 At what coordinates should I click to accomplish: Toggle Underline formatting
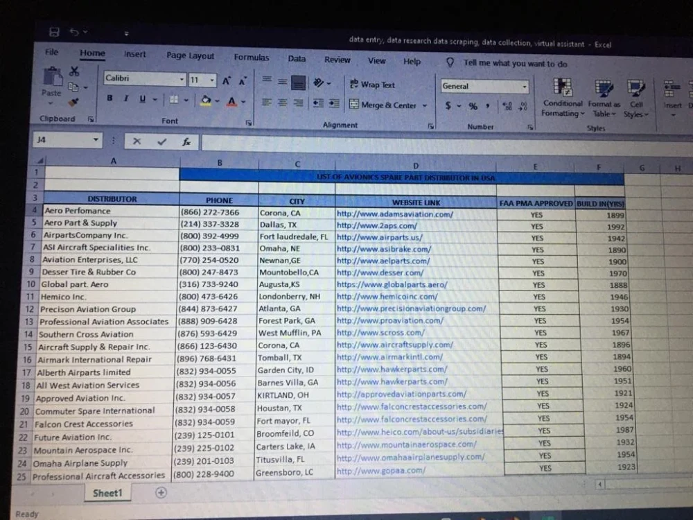click(142, 99)
